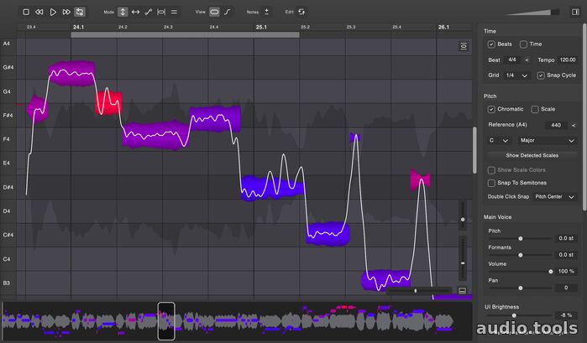This screenshot has height=343, width=587.
Task: Click the Reference A4 440 field
Action: point(555,124)
